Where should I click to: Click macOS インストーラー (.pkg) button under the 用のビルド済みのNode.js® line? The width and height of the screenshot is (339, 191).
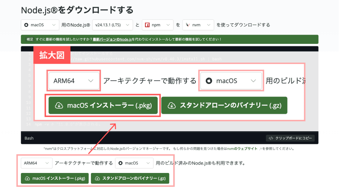coord(55,178)
